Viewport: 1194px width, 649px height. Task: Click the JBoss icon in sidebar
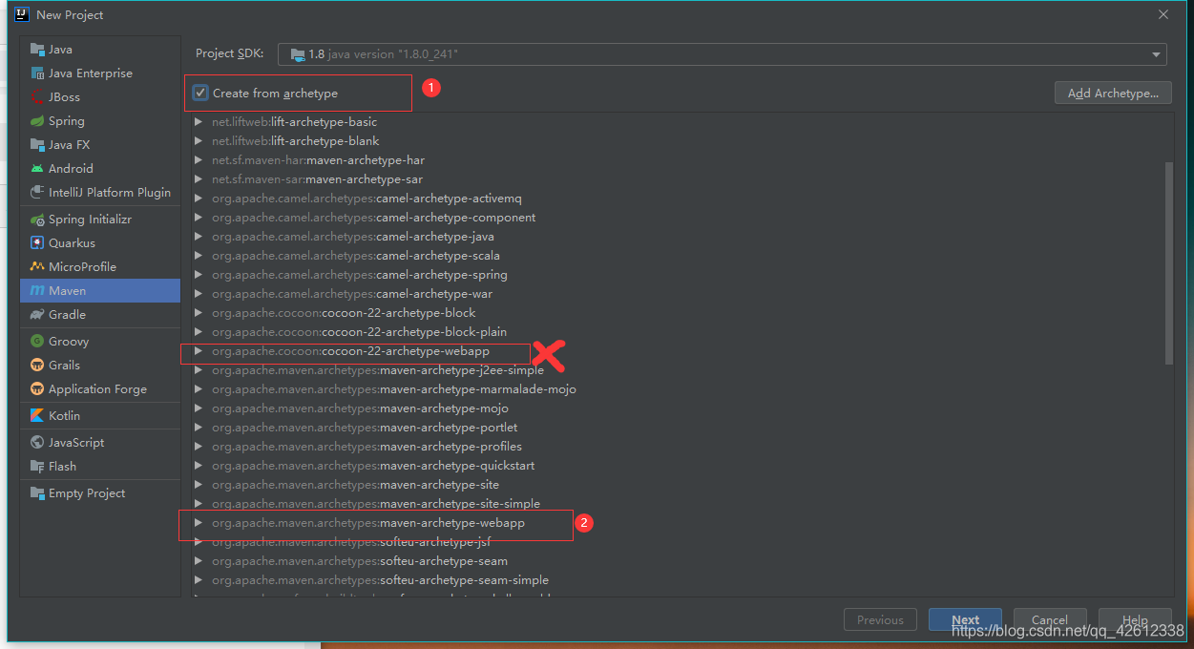pyautogui.click(x=37, y=97)
